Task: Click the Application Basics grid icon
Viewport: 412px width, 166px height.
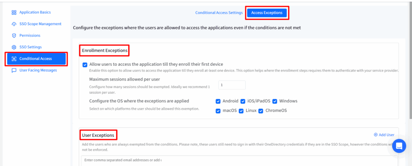Action: (14, 12)
